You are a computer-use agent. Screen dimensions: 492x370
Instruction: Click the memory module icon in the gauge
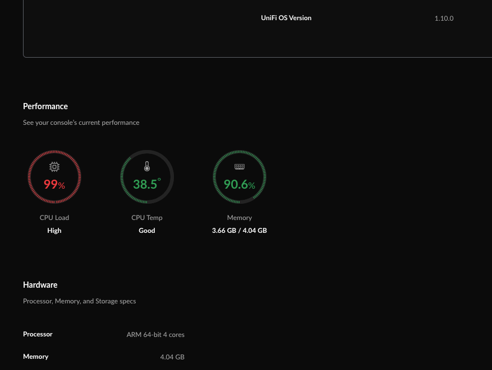tap(240, 166)
